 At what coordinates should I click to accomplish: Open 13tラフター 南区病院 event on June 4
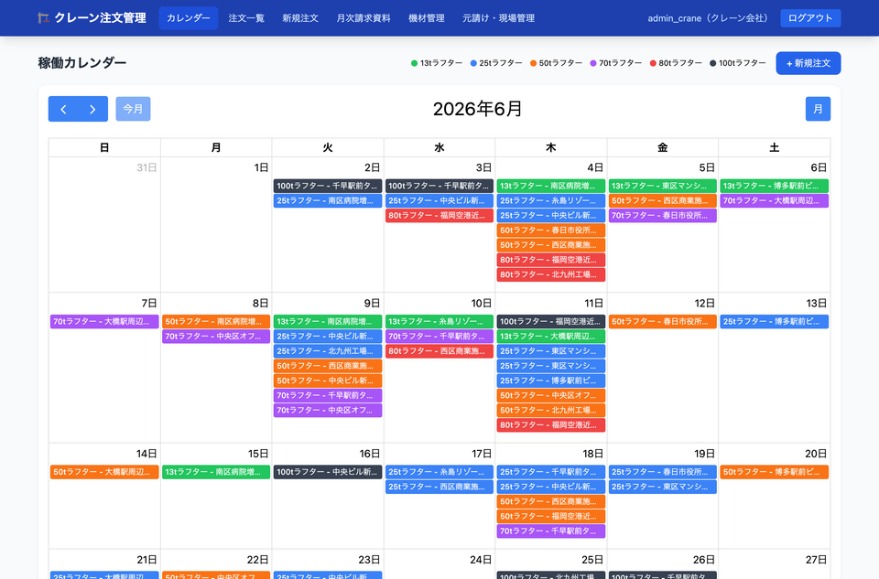click(x=550, y=186)
